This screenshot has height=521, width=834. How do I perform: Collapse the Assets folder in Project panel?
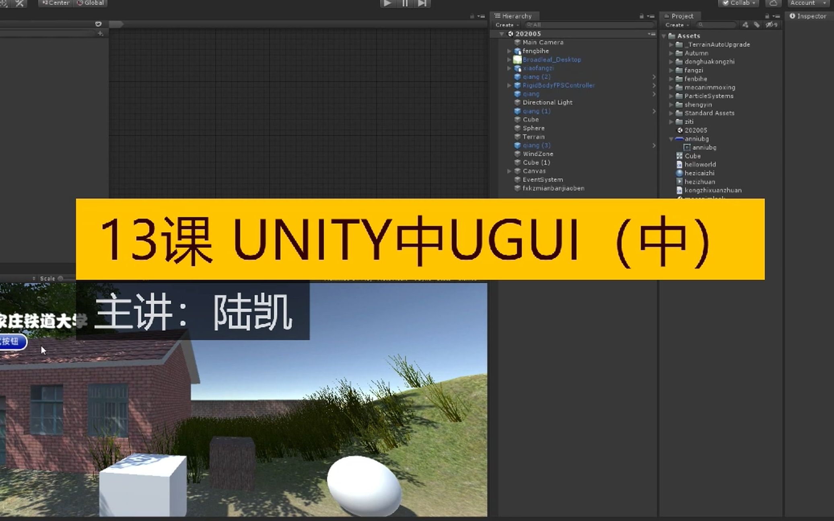coord(664,35)
